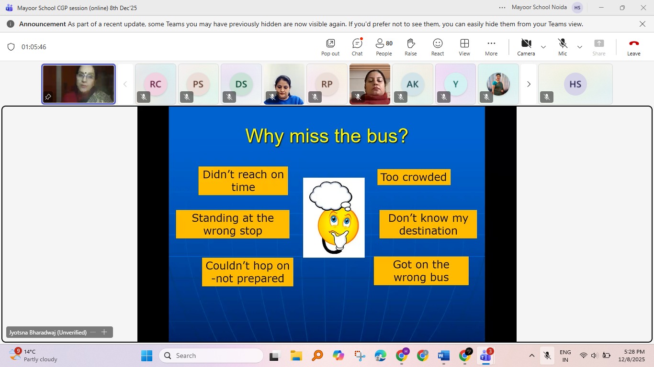Viewport: 654px width, 367px height.
Task: Dismiss the Announcement banner
Action: 643,24
